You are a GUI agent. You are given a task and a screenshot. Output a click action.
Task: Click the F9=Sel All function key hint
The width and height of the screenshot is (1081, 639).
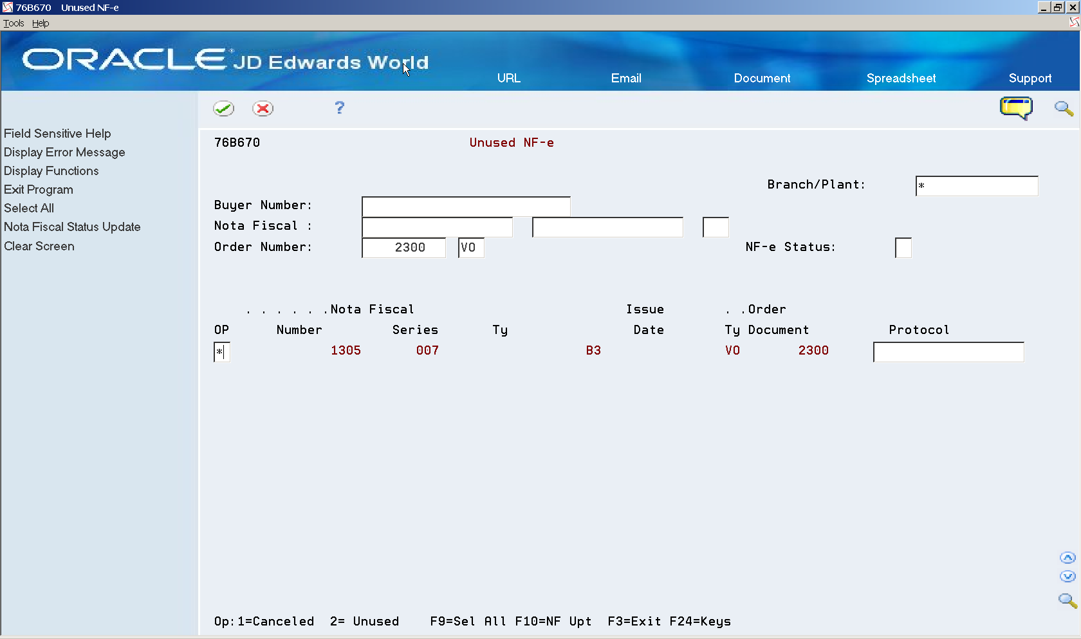click(x=468, y=621)
